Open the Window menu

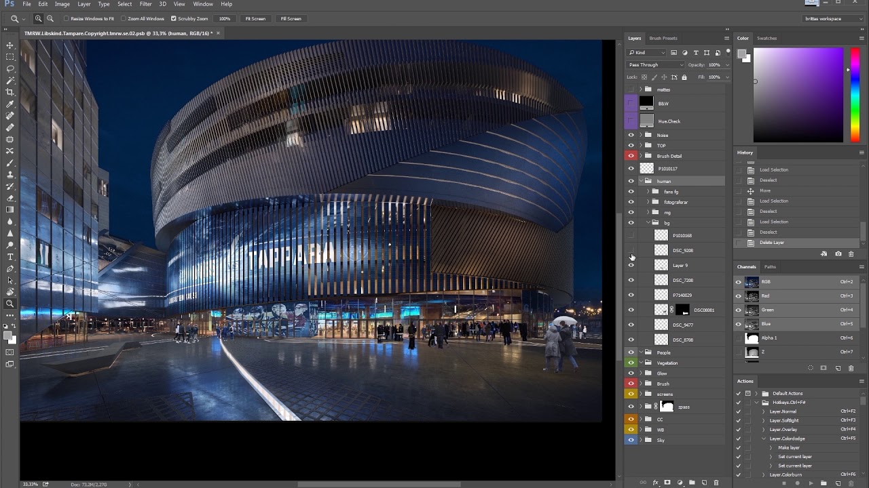pyautogui.click(x=203, y=4)
